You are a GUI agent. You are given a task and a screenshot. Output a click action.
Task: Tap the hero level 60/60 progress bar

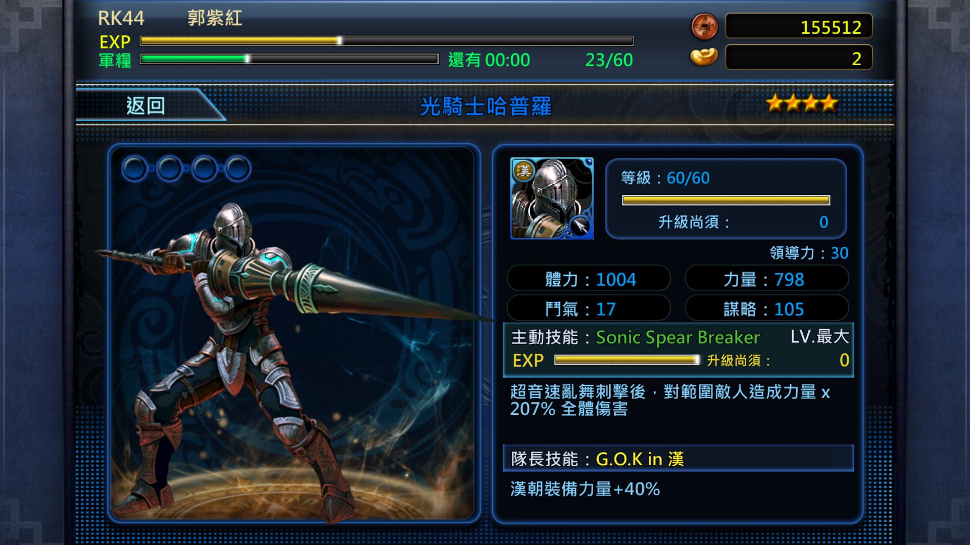[x=726, y=200]
